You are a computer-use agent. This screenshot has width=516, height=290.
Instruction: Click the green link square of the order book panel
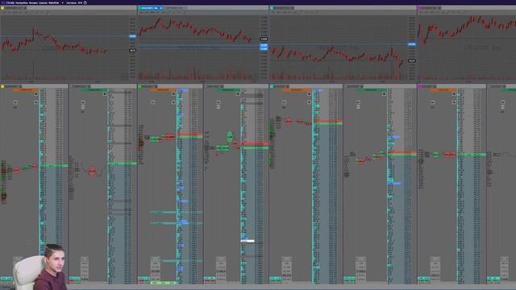click(x=139, y=86)
